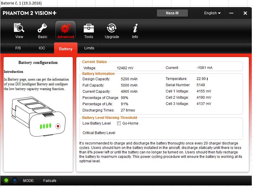
Task: Click the green connection status indicator
Action: pos(6,180)
